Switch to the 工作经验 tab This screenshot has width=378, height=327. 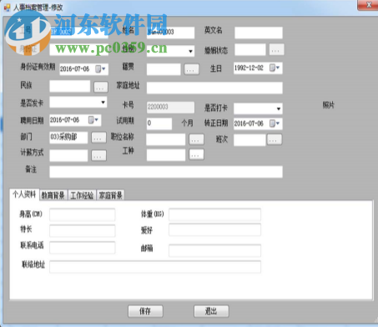tap(82, 195)
